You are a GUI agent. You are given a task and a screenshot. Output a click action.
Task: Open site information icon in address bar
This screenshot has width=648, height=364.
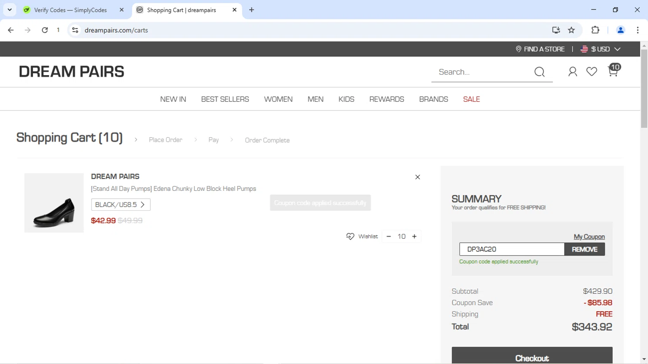[75, 30]
